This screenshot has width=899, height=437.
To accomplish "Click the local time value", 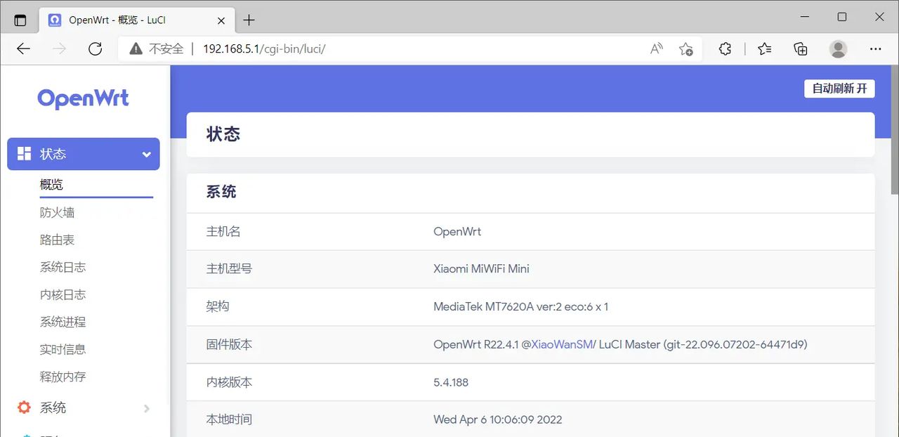I will (x=498, y=419).
